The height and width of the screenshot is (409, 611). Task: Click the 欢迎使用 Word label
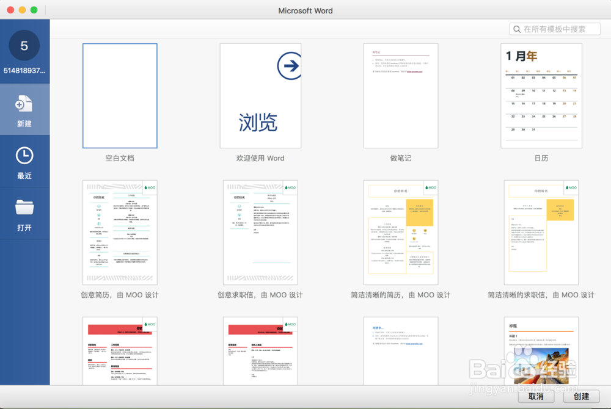pos(260,158)
